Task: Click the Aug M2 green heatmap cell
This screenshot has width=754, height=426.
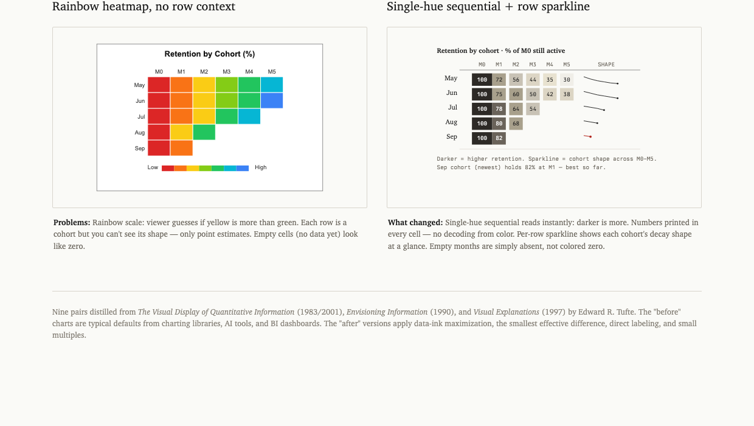Action: 204,132
